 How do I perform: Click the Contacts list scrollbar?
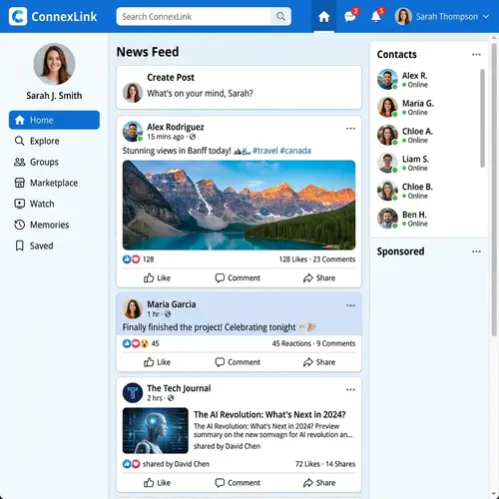483,118
